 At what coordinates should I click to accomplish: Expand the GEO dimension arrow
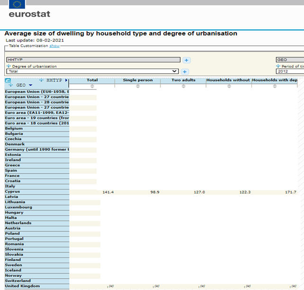click(x=31, y=85)
